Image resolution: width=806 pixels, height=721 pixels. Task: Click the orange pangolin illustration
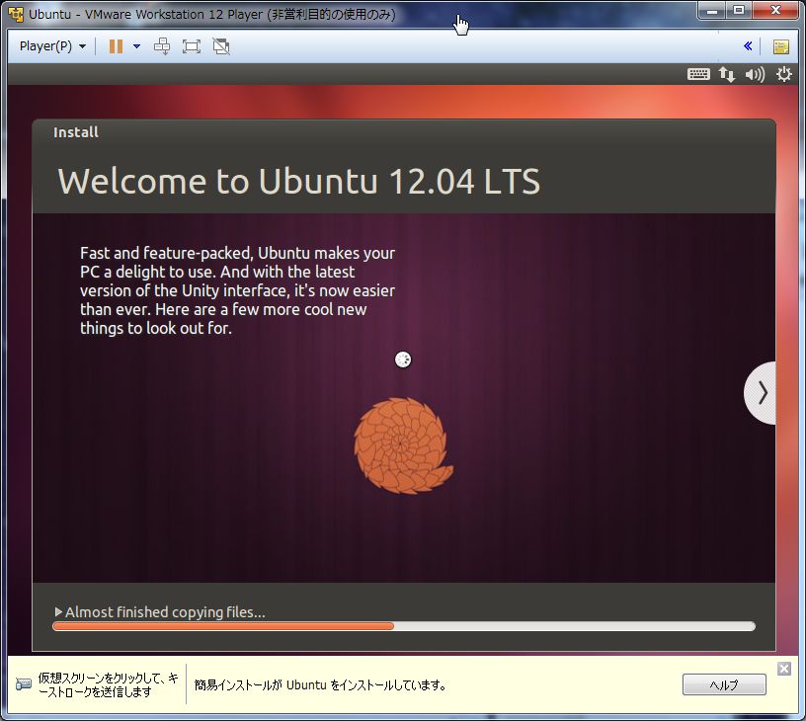(x=404, y=445)
